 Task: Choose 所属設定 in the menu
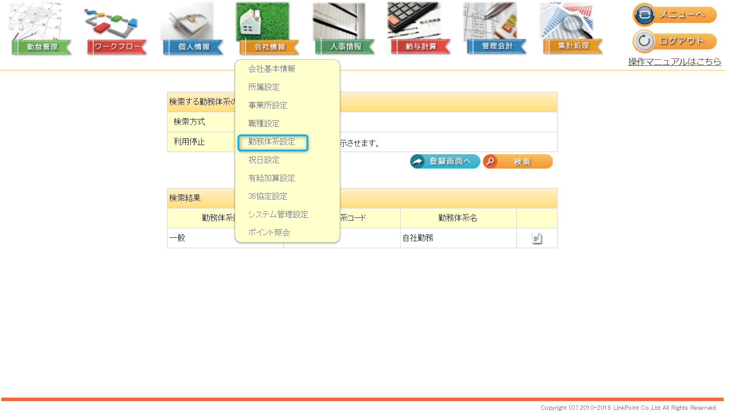(x=264, y=87)
